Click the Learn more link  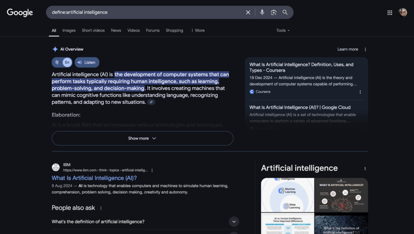pos(347,49)
